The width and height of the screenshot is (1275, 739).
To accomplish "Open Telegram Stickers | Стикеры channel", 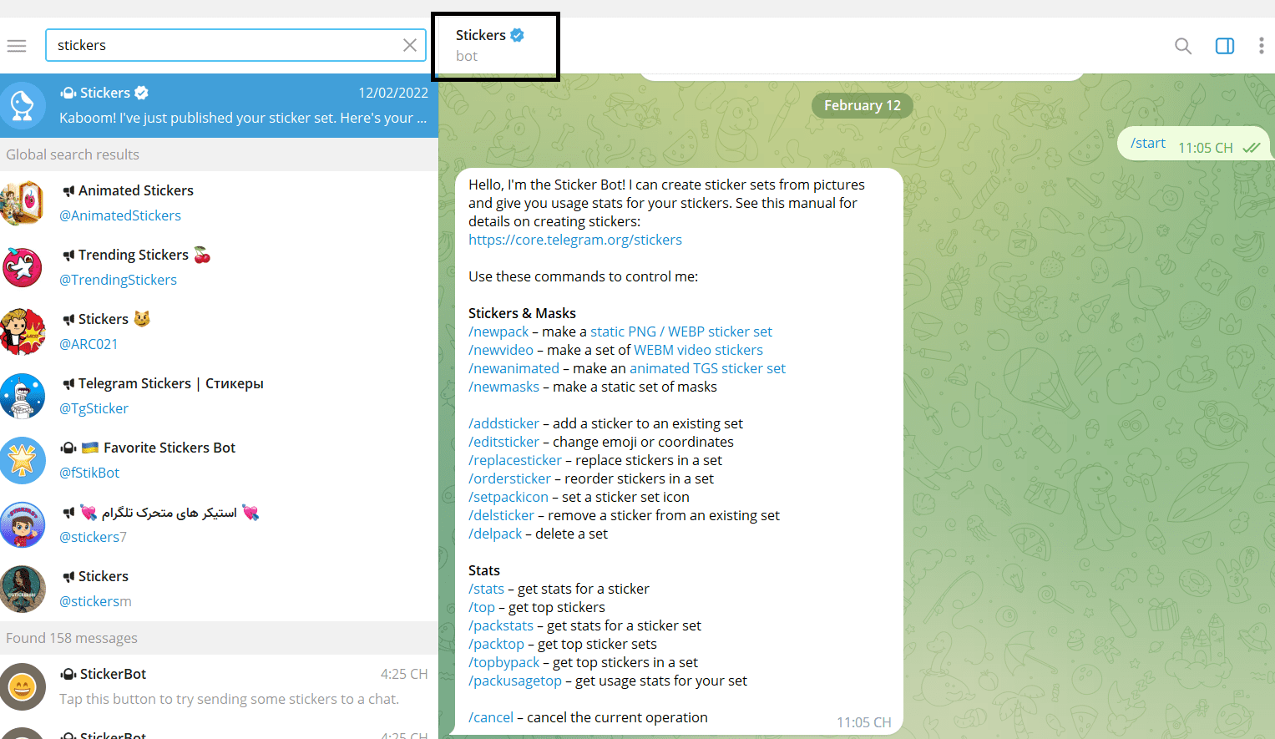I will pyautogui.click(x=219, y=396).
